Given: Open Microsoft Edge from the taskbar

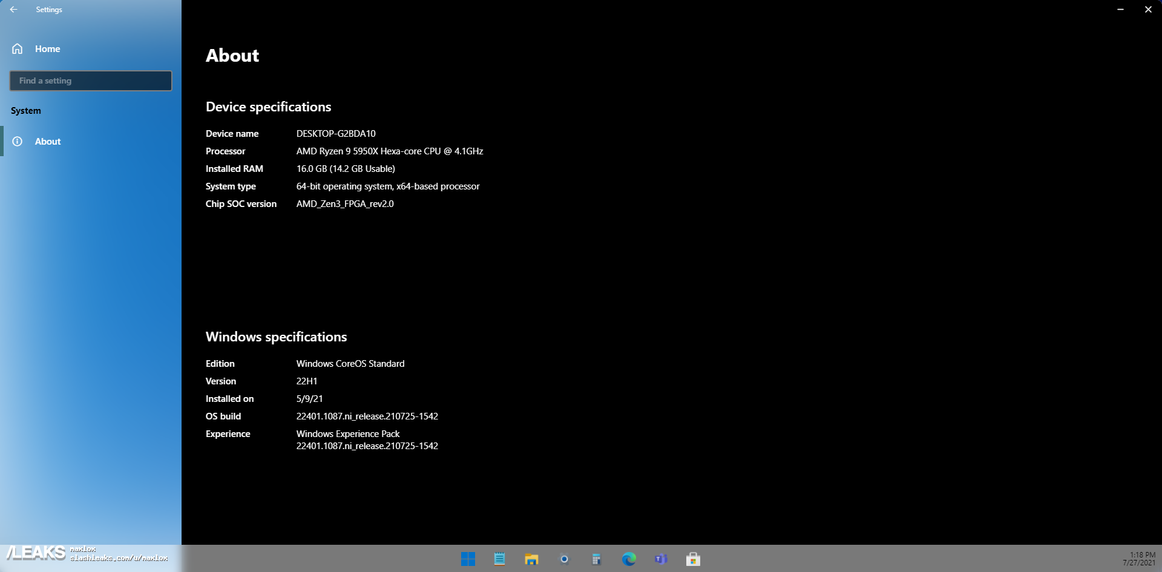Looking at the screenshot, I should [x=629, y=559].
